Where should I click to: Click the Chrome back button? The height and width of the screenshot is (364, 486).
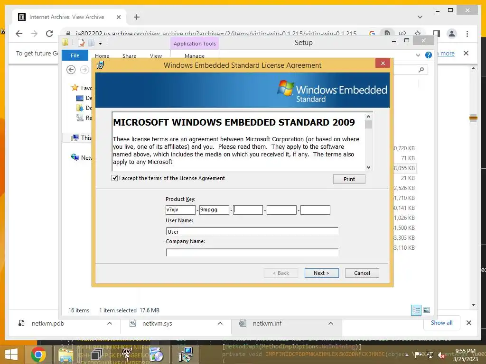coord(19,34)
